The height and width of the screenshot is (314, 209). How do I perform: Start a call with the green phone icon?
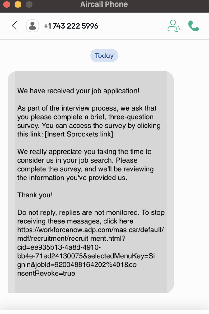coord(194,26)
